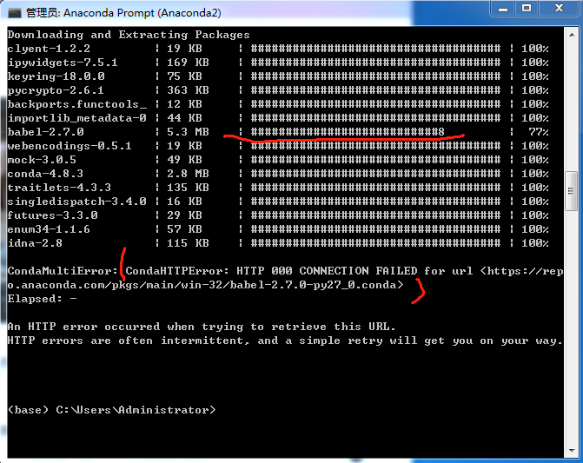Screen dimensions: 583x463
Task: Click the 77% value on the babel row
Action: click(x=538, y=132)
